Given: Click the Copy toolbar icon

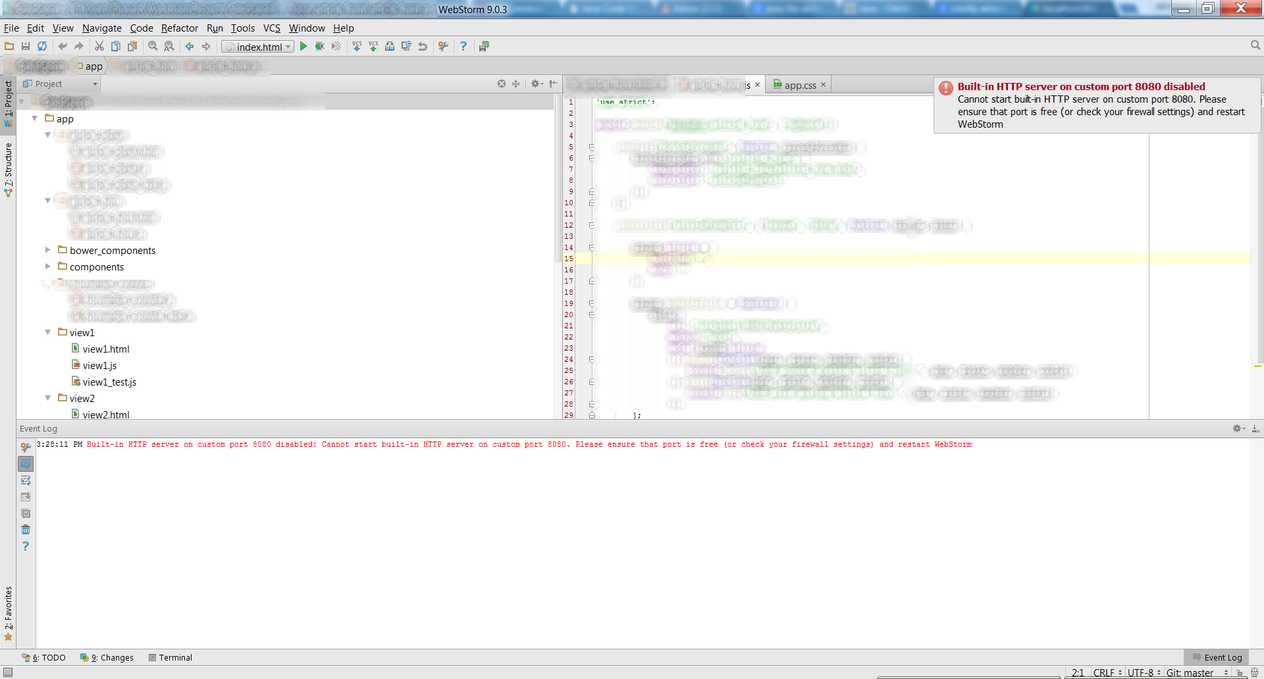Looking at the screenshot, I should (x=116, y=46).
